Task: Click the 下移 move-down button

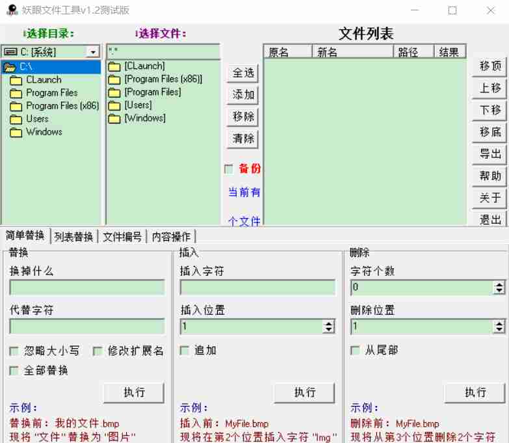Action: point(490,110)
